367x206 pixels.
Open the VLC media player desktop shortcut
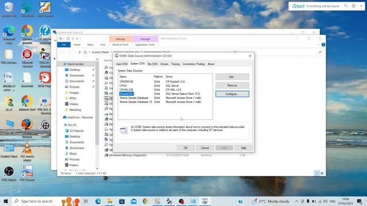[x=27, y=151]
